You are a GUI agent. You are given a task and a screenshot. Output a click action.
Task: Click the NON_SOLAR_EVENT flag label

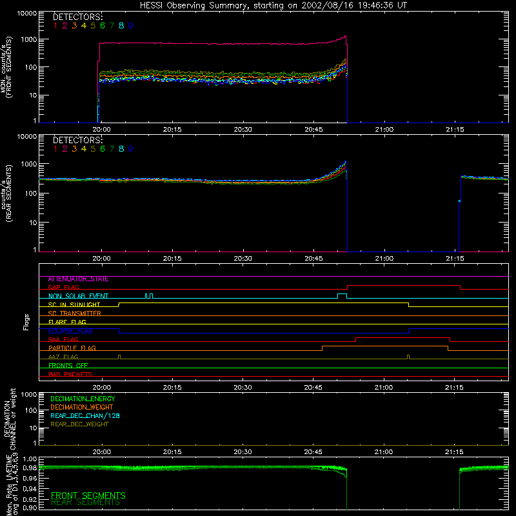[x=78, y=296]
